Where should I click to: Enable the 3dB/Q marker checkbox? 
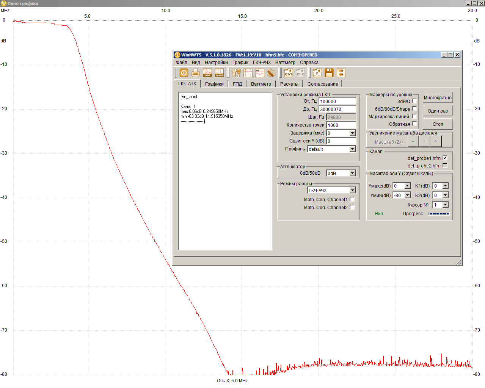click(x=414, y=101)
